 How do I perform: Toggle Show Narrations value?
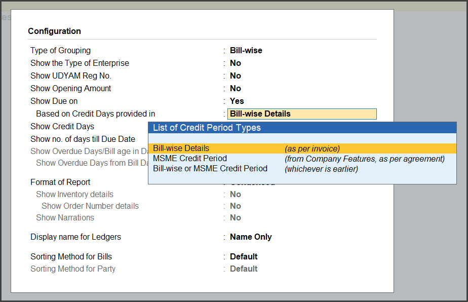coord(235,217)
